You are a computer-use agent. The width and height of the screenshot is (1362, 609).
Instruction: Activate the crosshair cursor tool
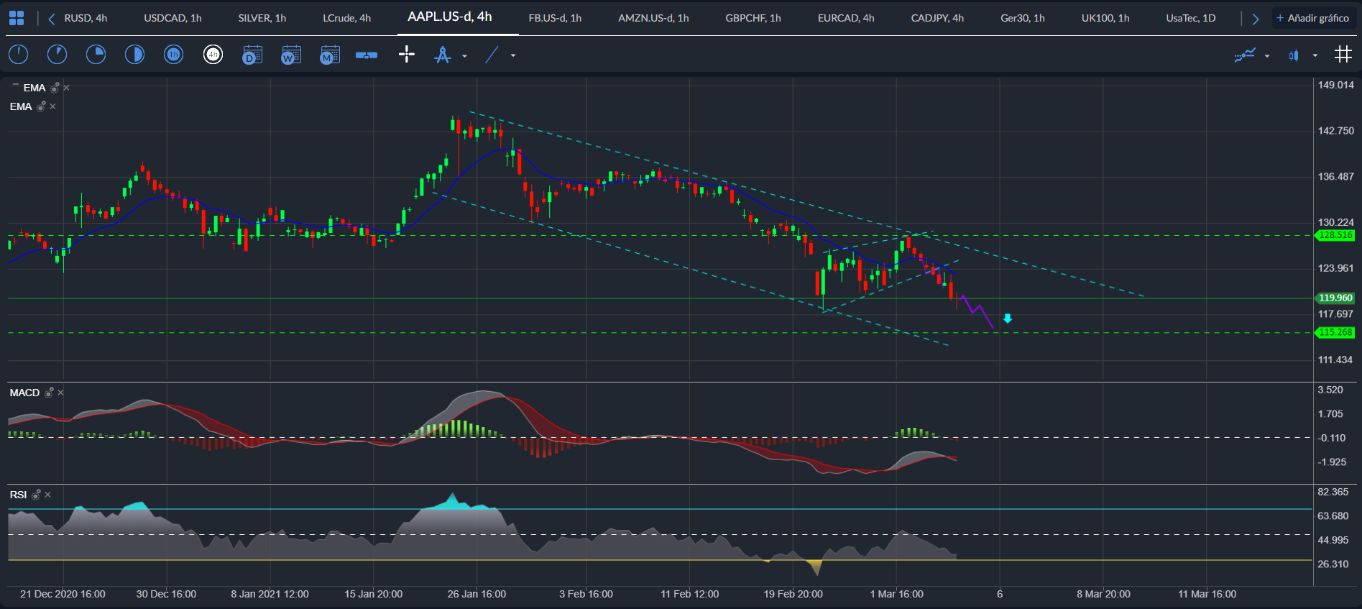pyautogui.click(x=407, y=55)
